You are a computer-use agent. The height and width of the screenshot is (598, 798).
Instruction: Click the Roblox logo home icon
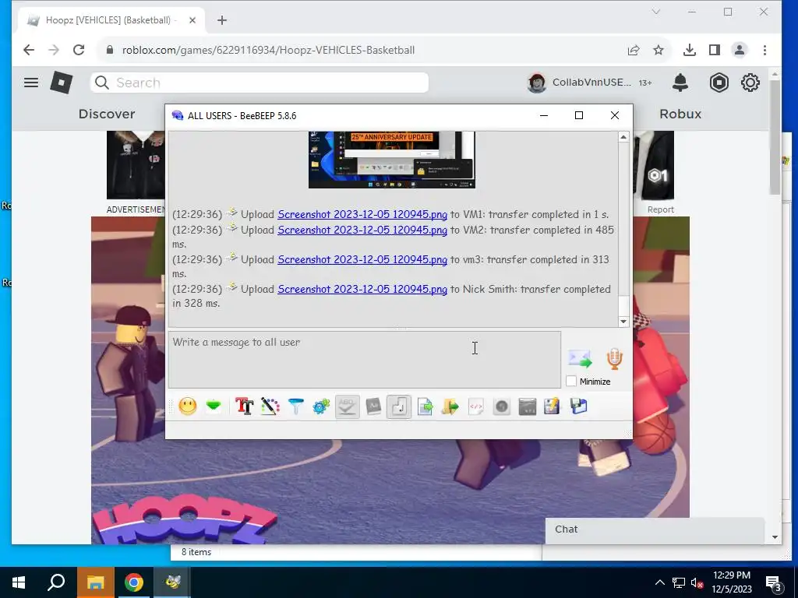[61, 83]
